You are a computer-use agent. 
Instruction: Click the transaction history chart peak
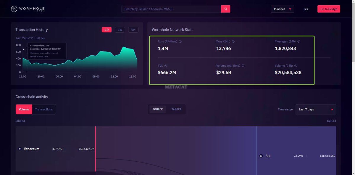point(123,47)
